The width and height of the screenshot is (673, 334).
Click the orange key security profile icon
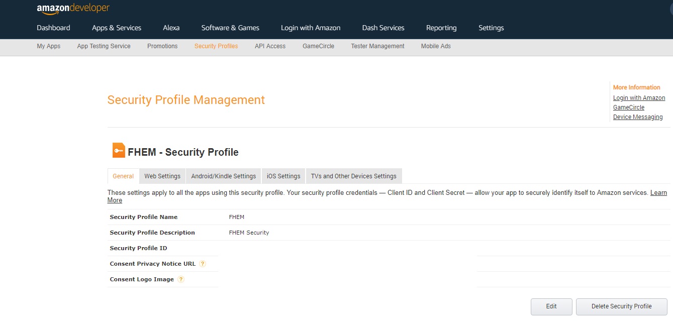point(119,150)
